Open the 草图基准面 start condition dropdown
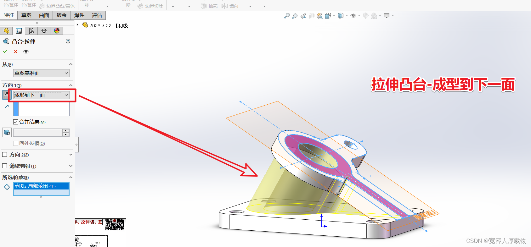The height and width of the screenshot is (247, 531). click(x=41, y=73)
